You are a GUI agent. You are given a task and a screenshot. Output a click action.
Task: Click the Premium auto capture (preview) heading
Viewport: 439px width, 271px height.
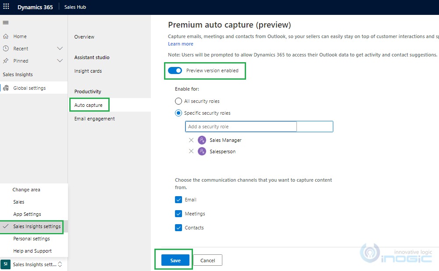click(x=229, y=25)
